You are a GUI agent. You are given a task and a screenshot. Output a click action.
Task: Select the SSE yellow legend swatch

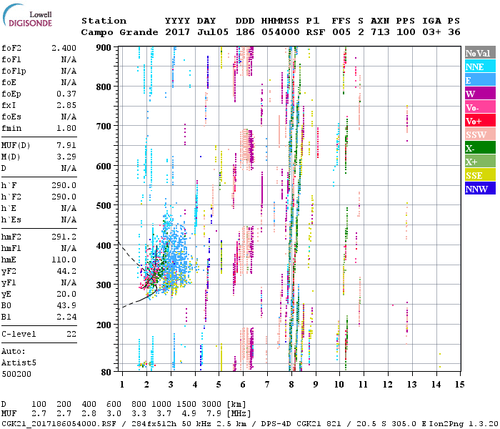(479, 175)
